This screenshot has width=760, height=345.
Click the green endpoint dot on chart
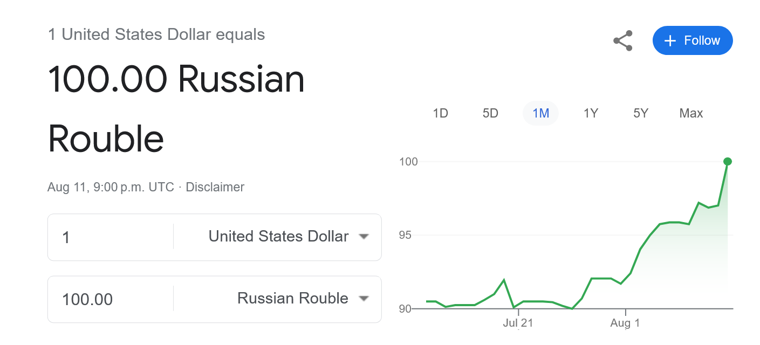pos(727,161)
